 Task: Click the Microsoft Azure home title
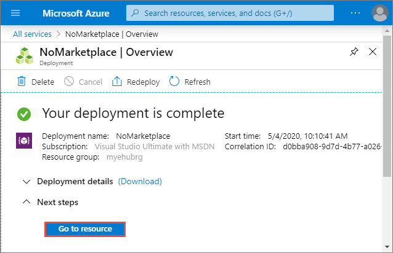point(77,13)
